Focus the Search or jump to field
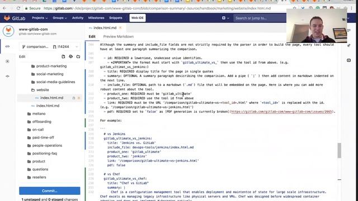 (260, 18)
